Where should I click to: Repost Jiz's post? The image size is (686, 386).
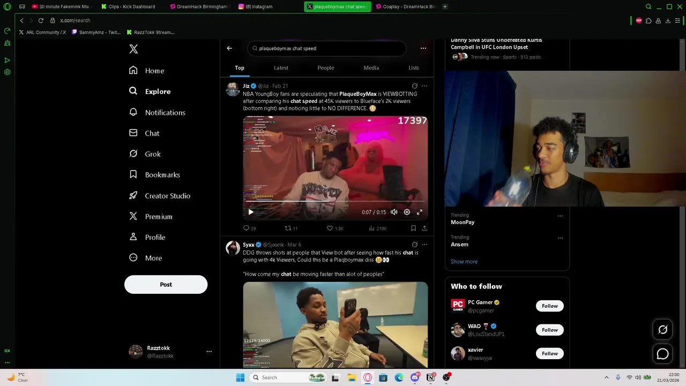(x=291, y=228)
